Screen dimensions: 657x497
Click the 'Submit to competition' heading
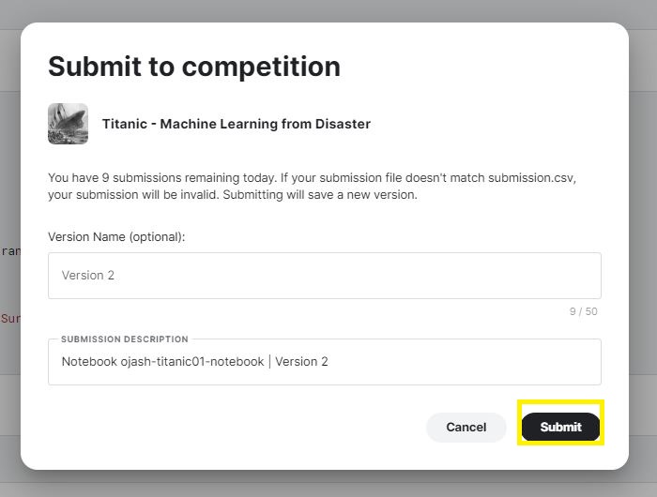[194, 67]
